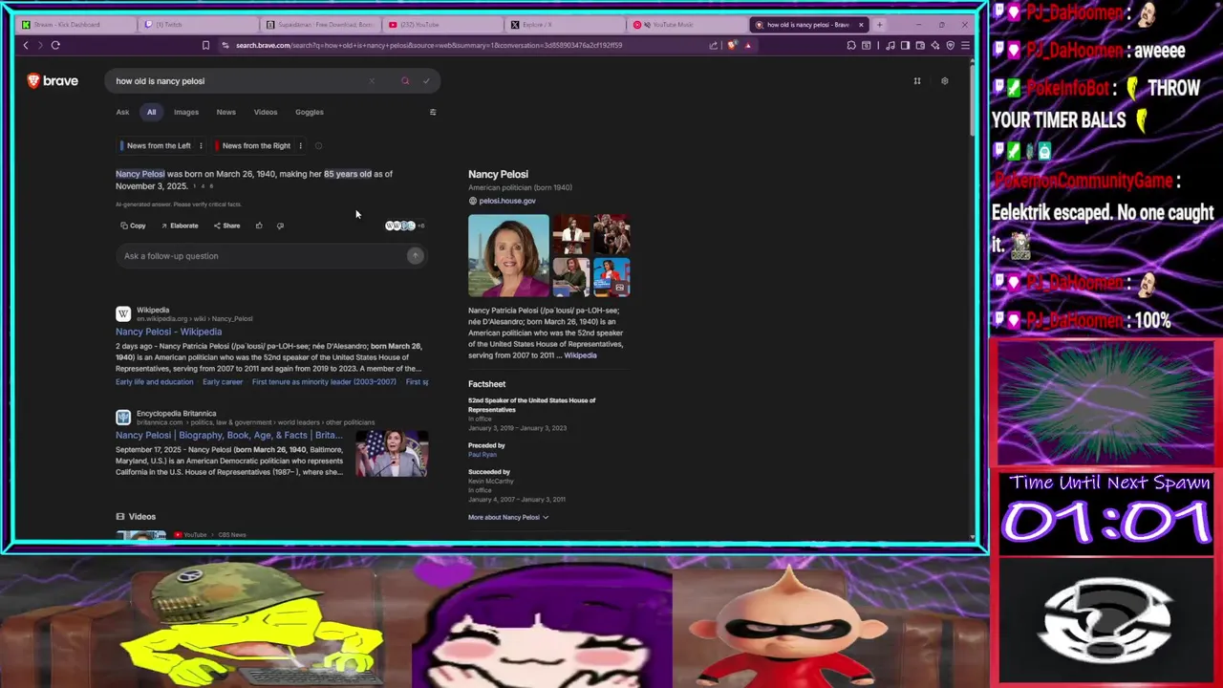Open search settings gear icon

click(x=944, y=81)
